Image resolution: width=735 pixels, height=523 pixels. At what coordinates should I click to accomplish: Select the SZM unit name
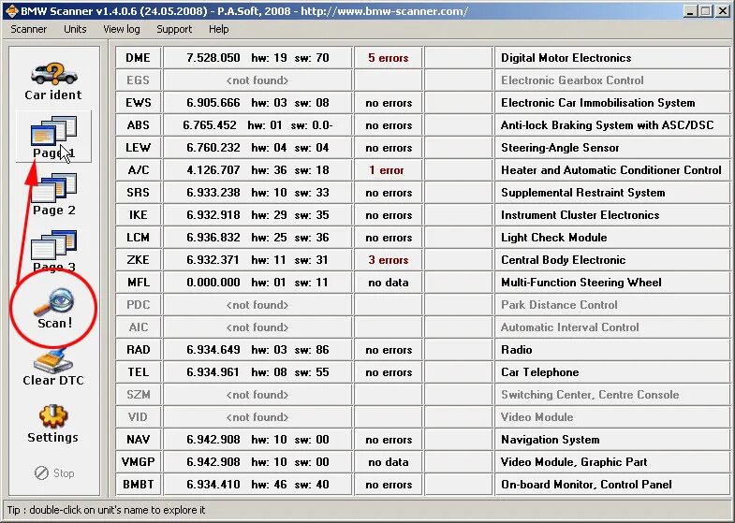(x=139, y=395)
